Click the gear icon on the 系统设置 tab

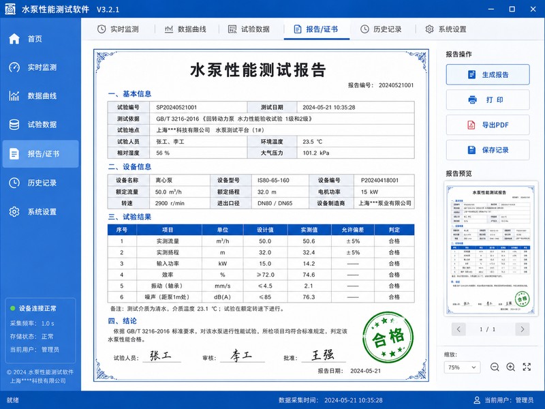point(429,29)
